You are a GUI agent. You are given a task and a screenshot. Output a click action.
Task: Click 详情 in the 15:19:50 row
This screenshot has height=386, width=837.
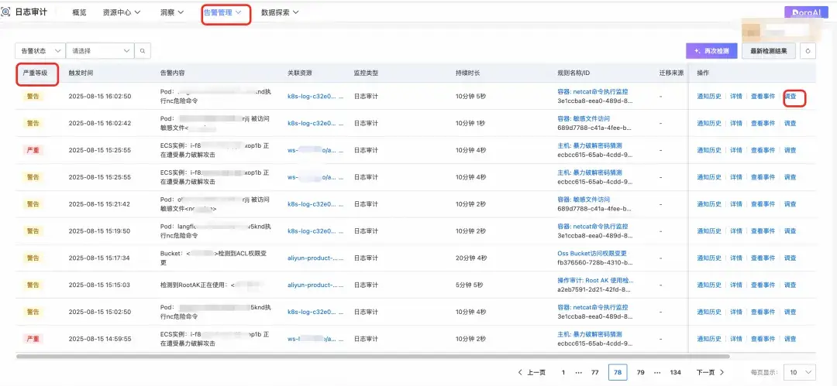[x=736, y=231]
